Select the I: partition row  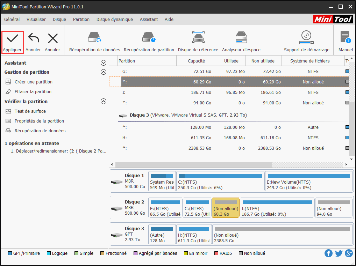click(229, 93)
